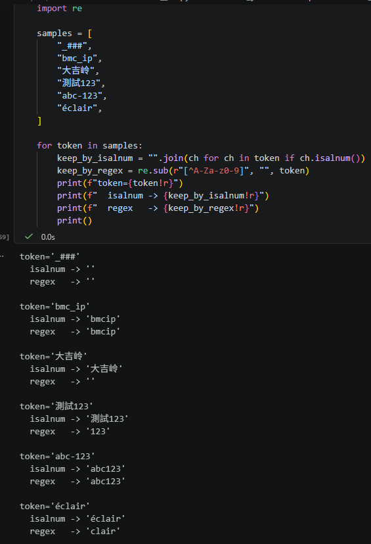Click the keep_by_isalnum assignment line

[x=211, y=158]
